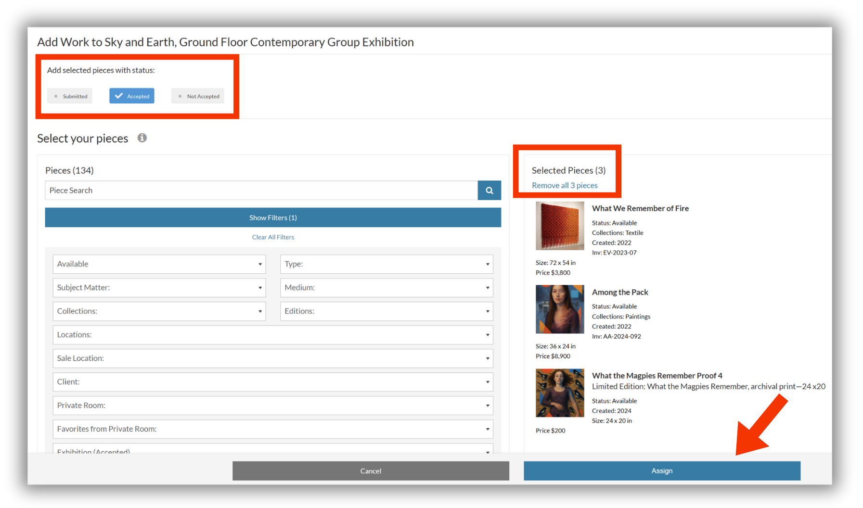Image resolution: width=863 pixels, height=508 pixels.
Task: Click What We Remember of Fire thumbnail
Action: 560,226
